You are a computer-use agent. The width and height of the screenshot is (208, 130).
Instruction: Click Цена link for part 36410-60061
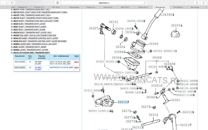pos(76,68)
